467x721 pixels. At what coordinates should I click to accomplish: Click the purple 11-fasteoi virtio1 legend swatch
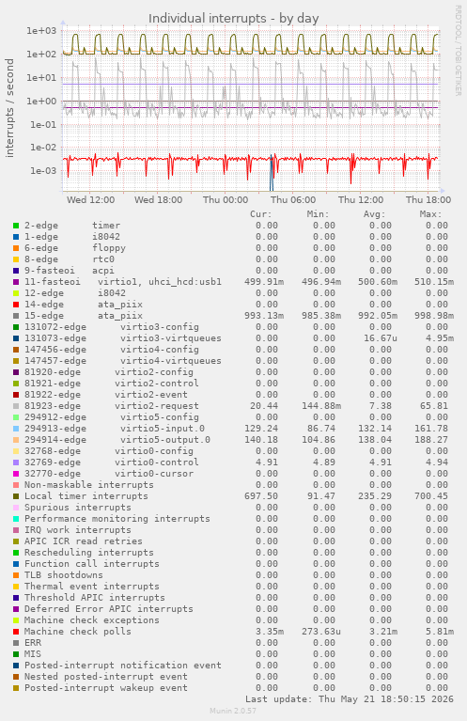coord(16,282)
